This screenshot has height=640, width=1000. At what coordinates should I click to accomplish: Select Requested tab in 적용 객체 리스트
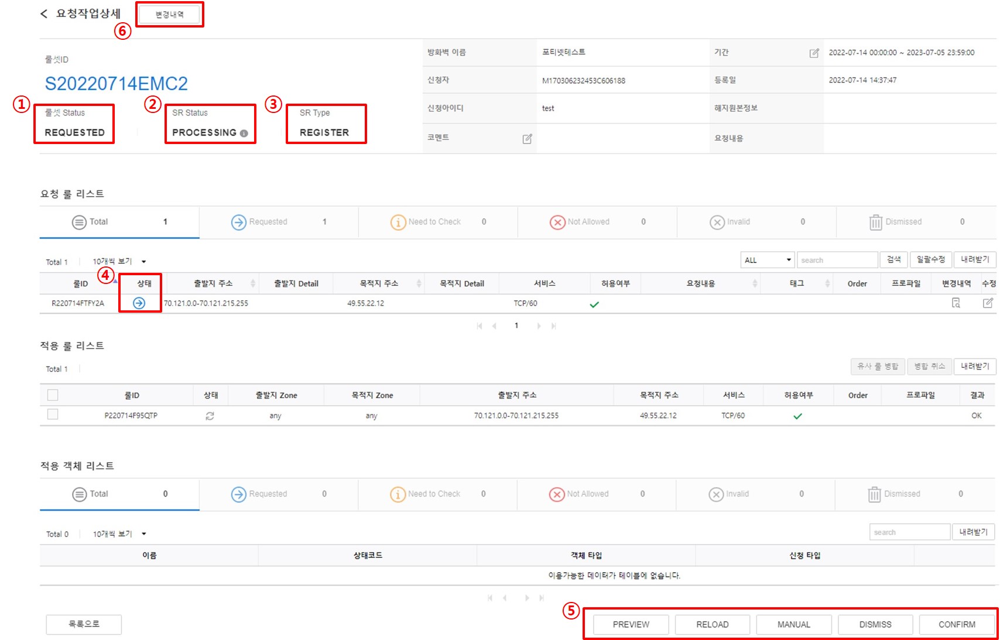[x=279, y=494]
